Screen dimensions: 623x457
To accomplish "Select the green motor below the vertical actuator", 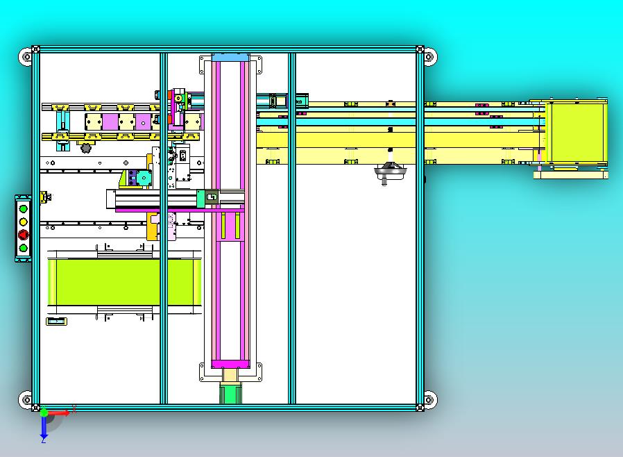I will [x=230, y=393].
